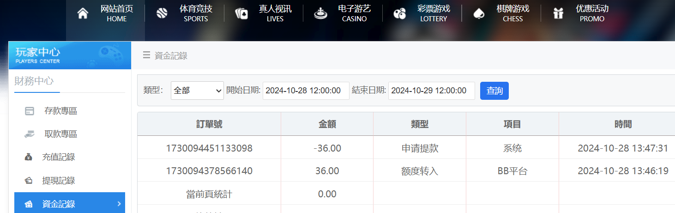
Task: Click order number 1730094451133098
Action: (x=209, y=148)
